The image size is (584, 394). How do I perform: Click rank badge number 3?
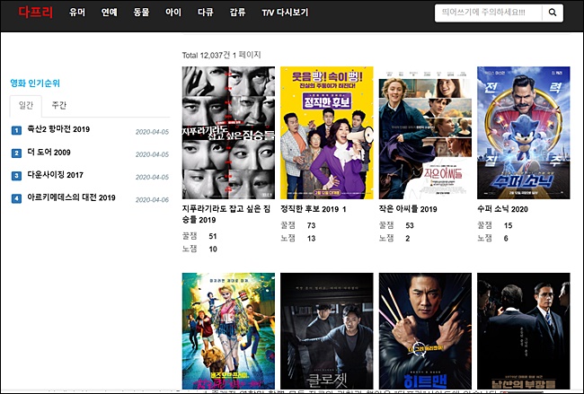tap(16, 176)
